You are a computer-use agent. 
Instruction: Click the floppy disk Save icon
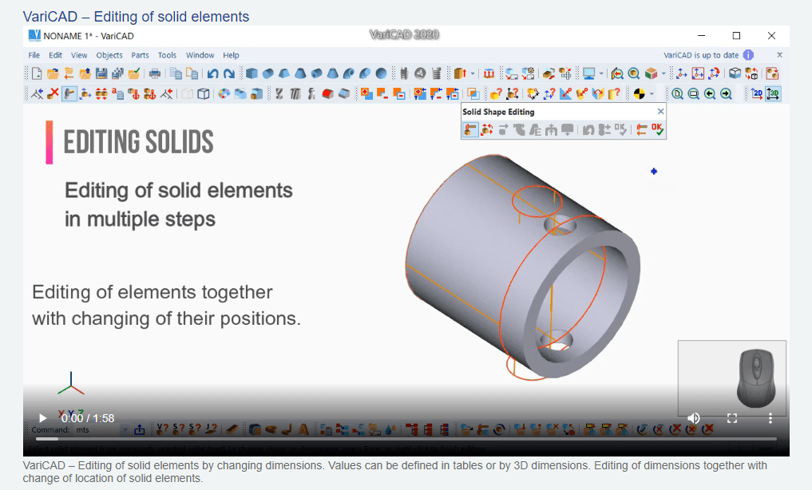101,73
